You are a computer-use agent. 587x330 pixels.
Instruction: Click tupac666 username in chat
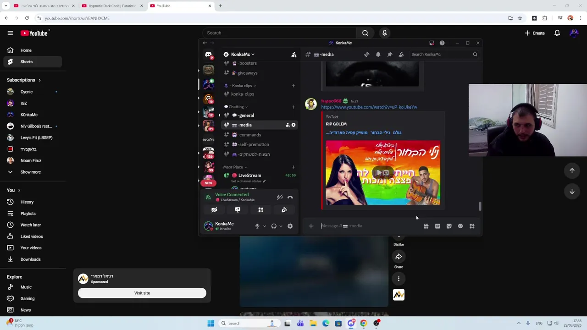pos(331,101)
